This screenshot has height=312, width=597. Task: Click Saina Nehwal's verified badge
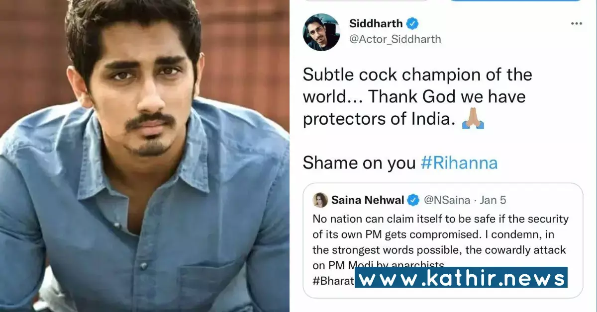[413, 200]
